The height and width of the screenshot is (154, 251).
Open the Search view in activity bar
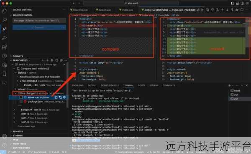coord(5,20)
